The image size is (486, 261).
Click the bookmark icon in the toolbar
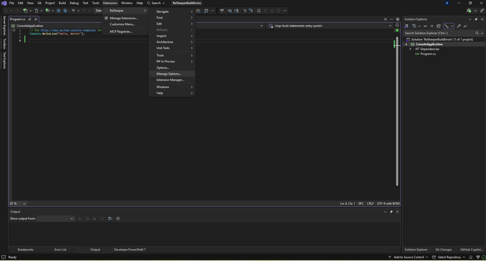259,11
